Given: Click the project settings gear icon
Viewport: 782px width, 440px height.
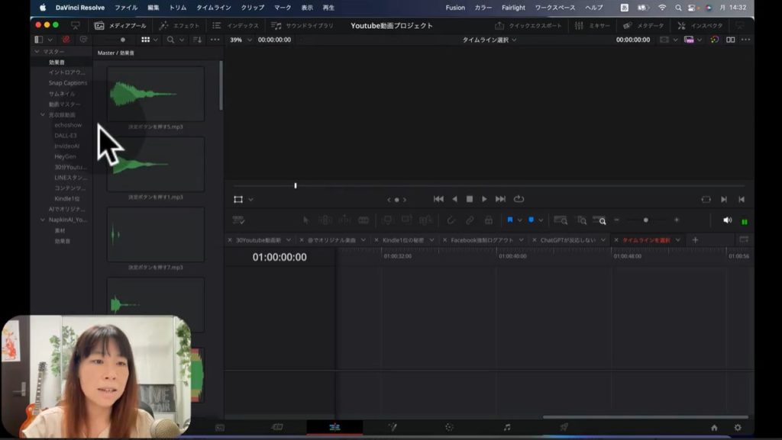Looking at the screenshot, I should click(737, 428).
